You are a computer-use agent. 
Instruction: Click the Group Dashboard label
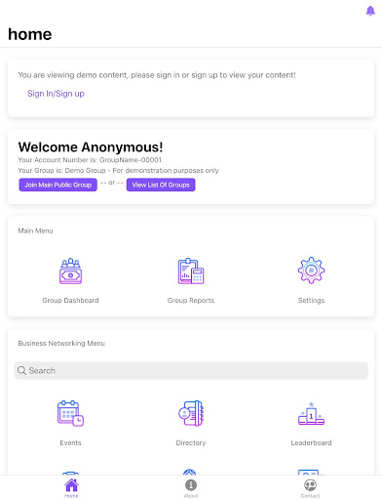[x=70, y=301]
